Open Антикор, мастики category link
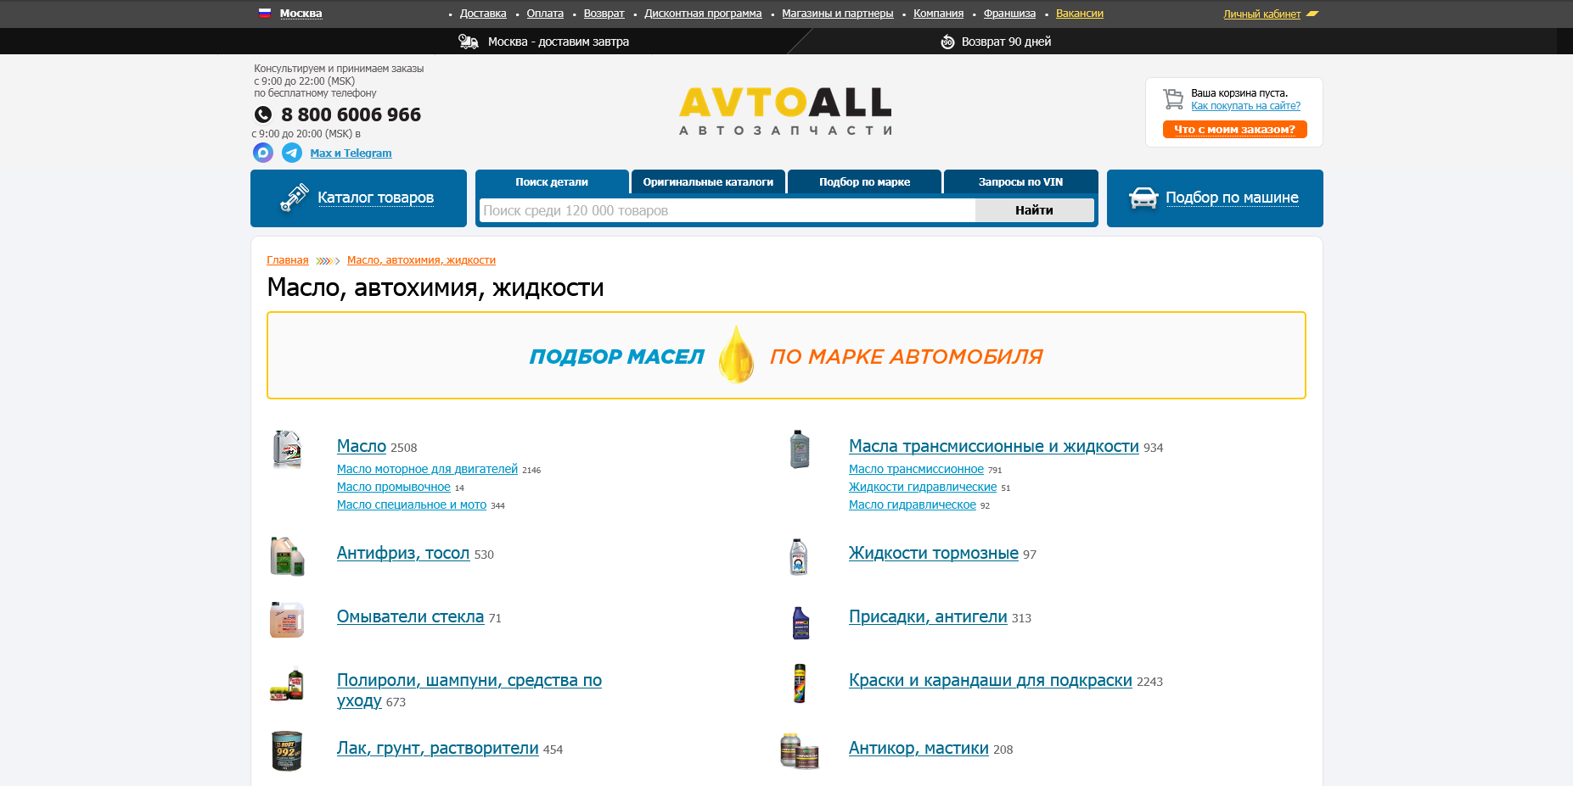Viewport: 1573px width, 786px height. (919, 748)
